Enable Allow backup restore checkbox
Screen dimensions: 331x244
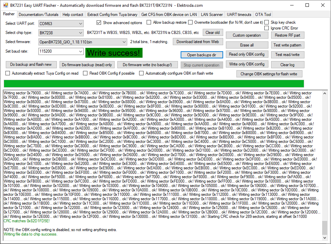point(149,22)
